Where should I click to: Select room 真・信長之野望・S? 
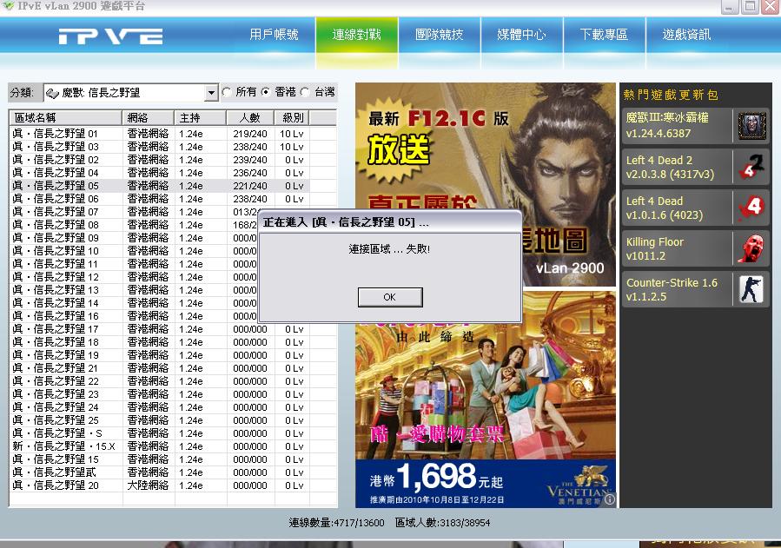click(x=159, y=433)
